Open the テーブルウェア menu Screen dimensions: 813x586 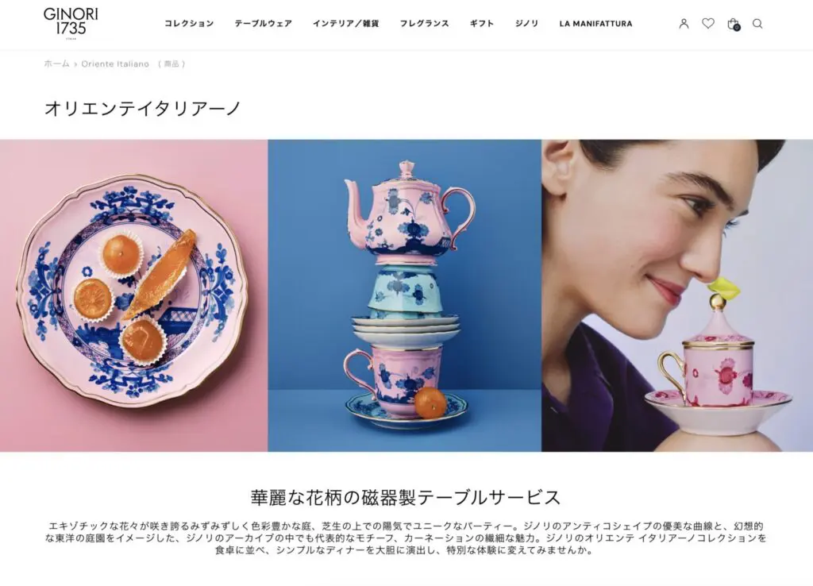coord(264,23)
